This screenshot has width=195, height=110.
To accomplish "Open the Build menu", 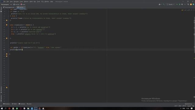I will point(31,2).
